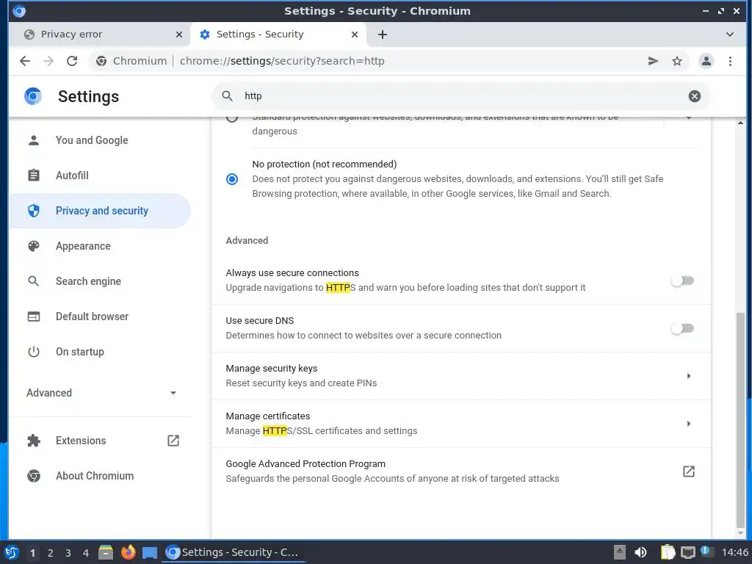Select workspace 1 in taskbar
The width and height of the screenshot is (752, 564).
32,553
